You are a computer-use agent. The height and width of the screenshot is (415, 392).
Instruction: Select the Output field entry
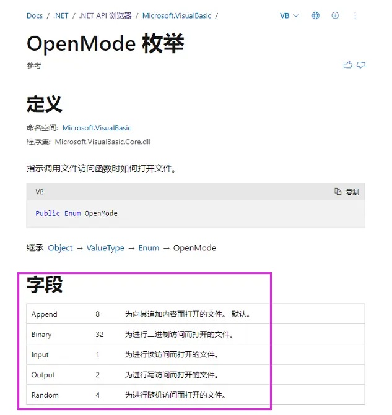click(x=43, y=375)
